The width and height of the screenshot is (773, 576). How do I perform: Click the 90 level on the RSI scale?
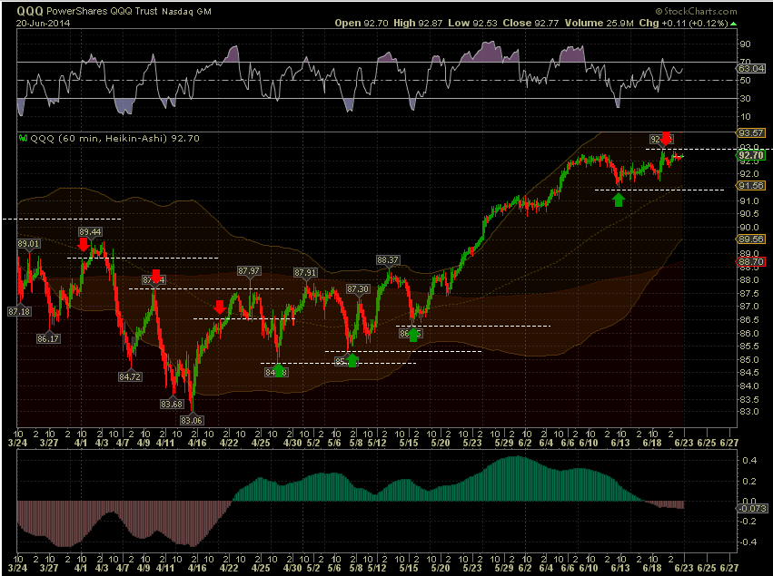[745, 44]
